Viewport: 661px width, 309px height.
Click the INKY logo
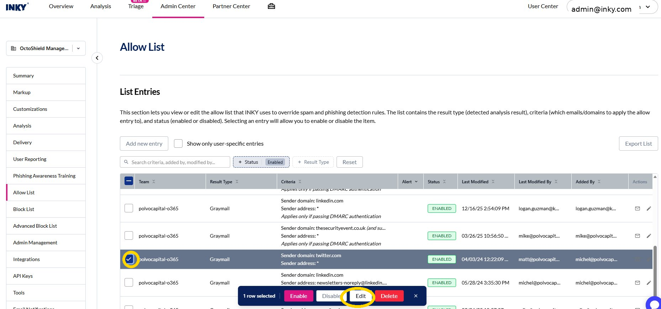point(17,7)
